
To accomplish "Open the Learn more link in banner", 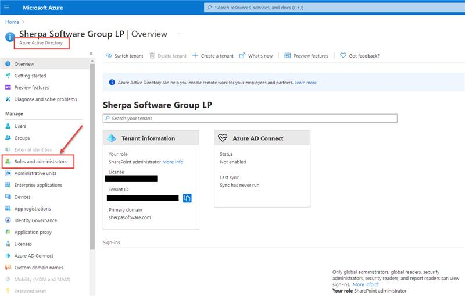I will click(305, 83).
